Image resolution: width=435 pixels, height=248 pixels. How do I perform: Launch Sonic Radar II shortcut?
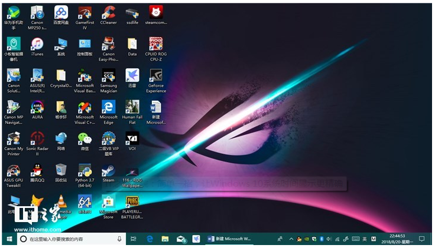[x=37, y=144]
